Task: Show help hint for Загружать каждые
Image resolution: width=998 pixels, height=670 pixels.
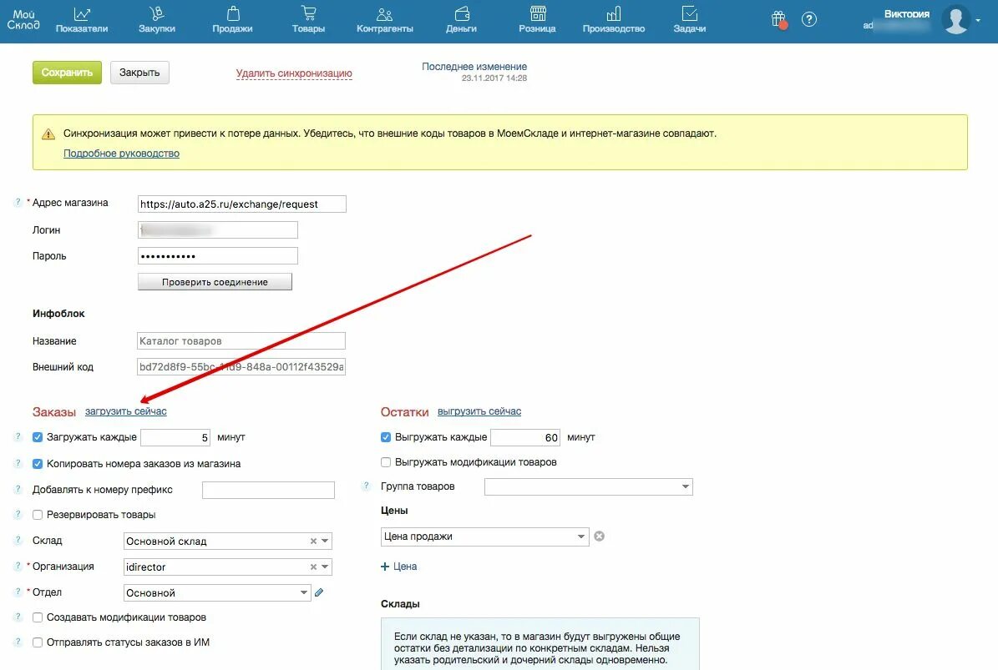Action: 18,436
